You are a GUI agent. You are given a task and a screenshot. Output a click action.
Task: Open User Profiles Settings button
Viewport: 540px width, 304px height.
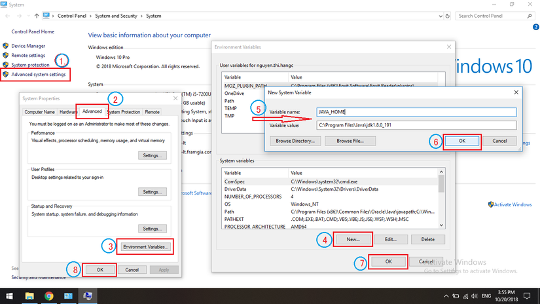point(153,192)
